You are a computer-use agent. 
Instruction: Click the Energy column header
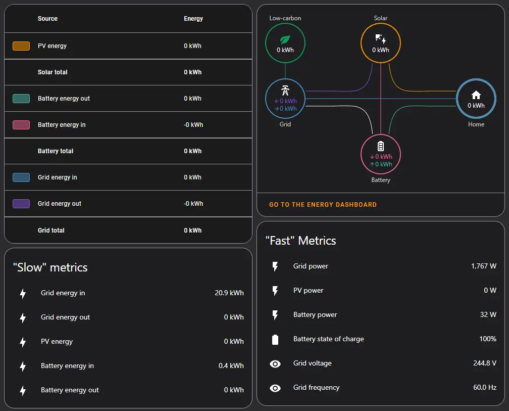(x=193, y=19)
